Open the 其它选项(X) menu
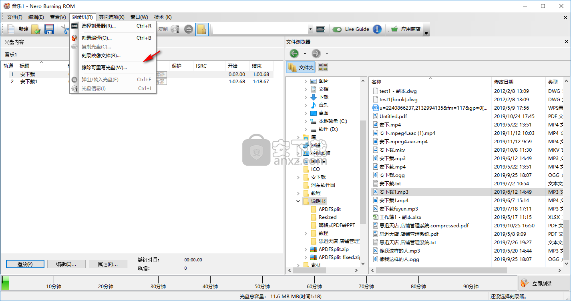This screenshot has width=571, height=301. 111,17
